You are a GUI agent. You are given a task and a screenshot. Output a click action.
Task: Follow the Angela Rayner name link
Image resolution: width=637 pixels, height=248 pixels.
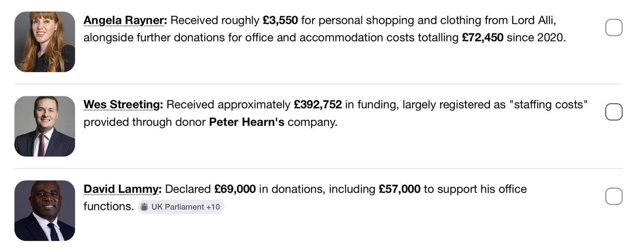(x=125, y=20)
